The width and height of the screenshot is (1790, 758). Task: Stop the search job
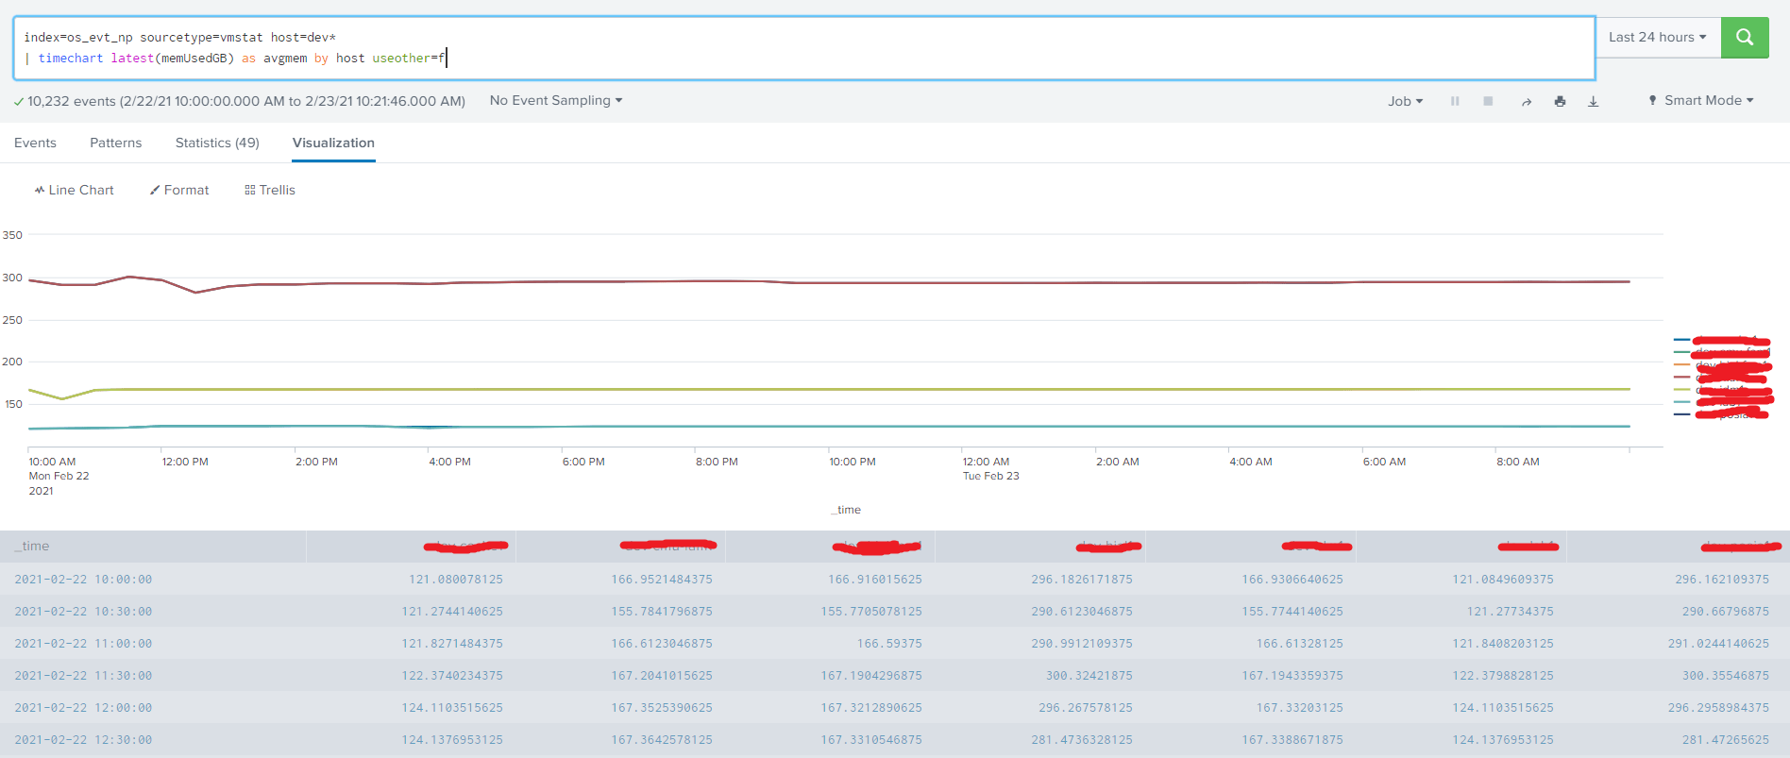point(1488,101)
